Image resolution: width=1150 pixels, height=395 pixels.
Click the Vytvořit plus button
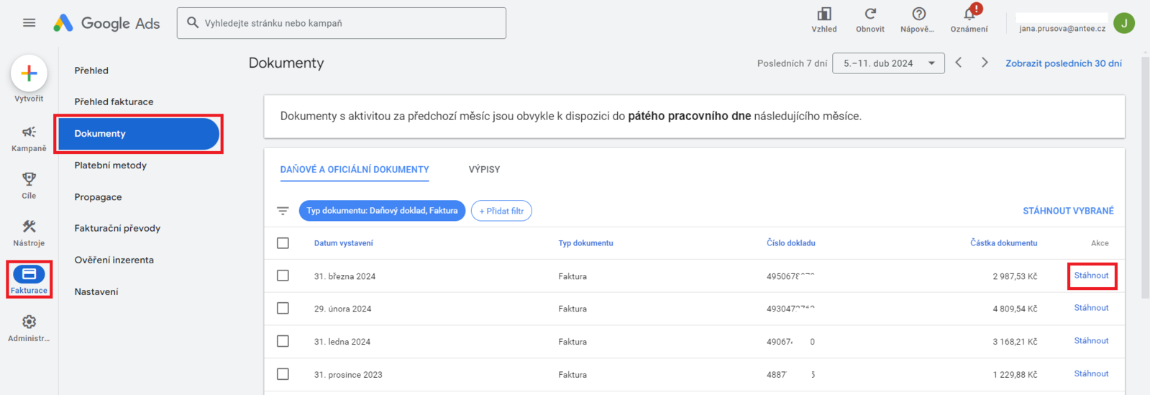pyautogui.click(x=29, y=73)
